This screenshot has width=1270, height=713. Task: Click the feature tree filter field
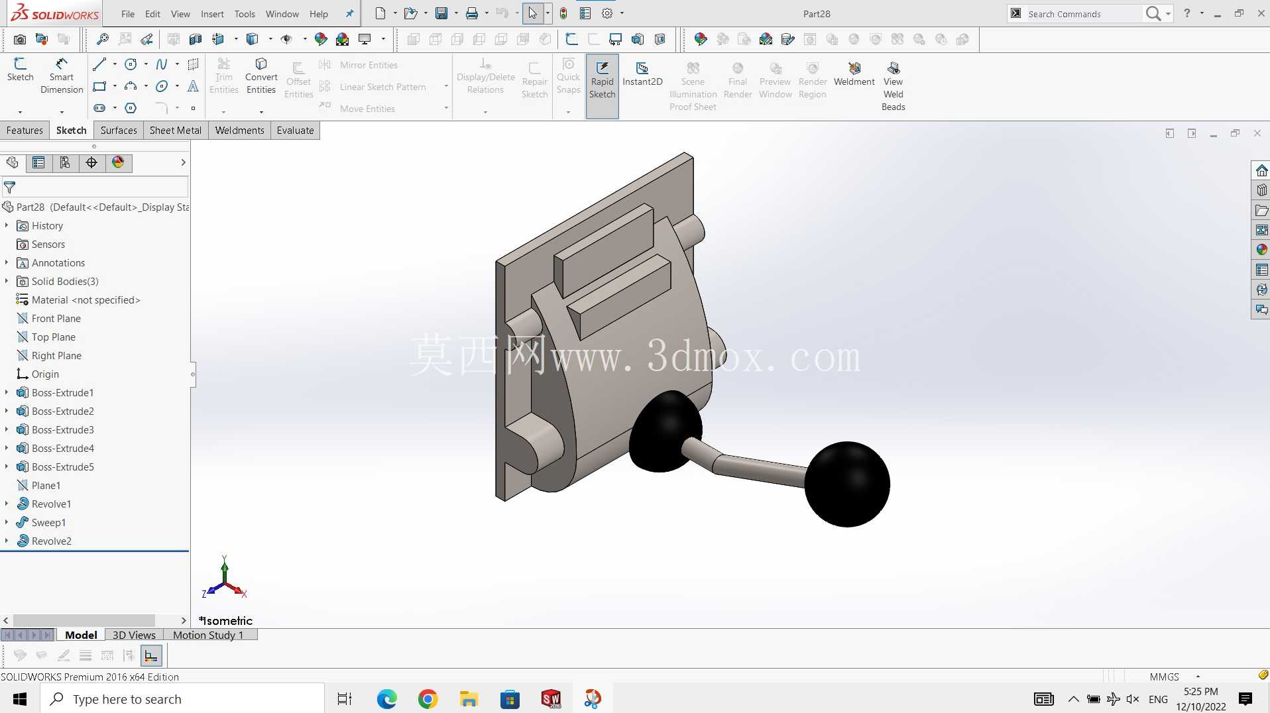95,188
